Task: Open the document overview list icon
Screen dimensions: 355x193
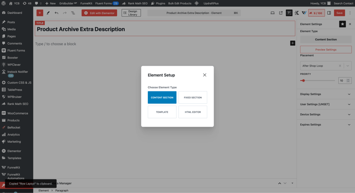Action: coord(73,13)
